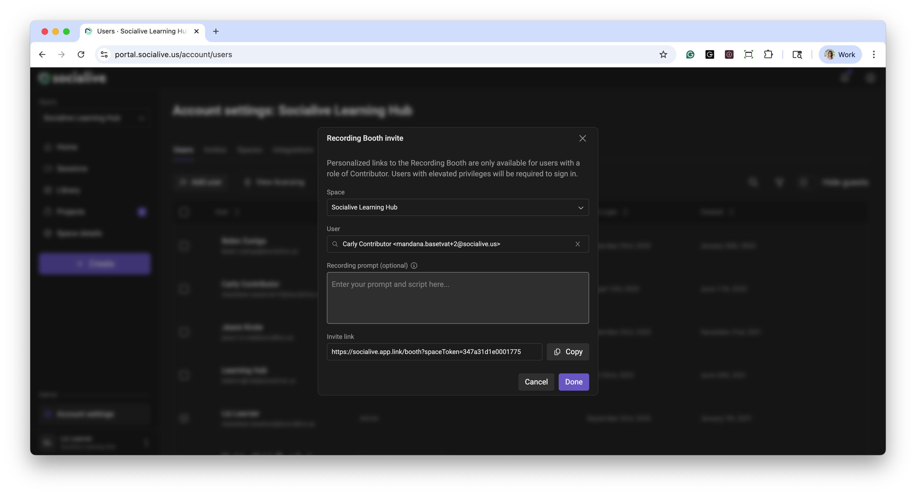Screen dimensions: 916x495
Task: Click the Done button
Action: [x=573, y=382]
